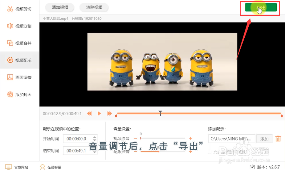This screenshot has width=285, height=170.
Task: Delete the music with trash icon
Action: click(x=278, y=139)
